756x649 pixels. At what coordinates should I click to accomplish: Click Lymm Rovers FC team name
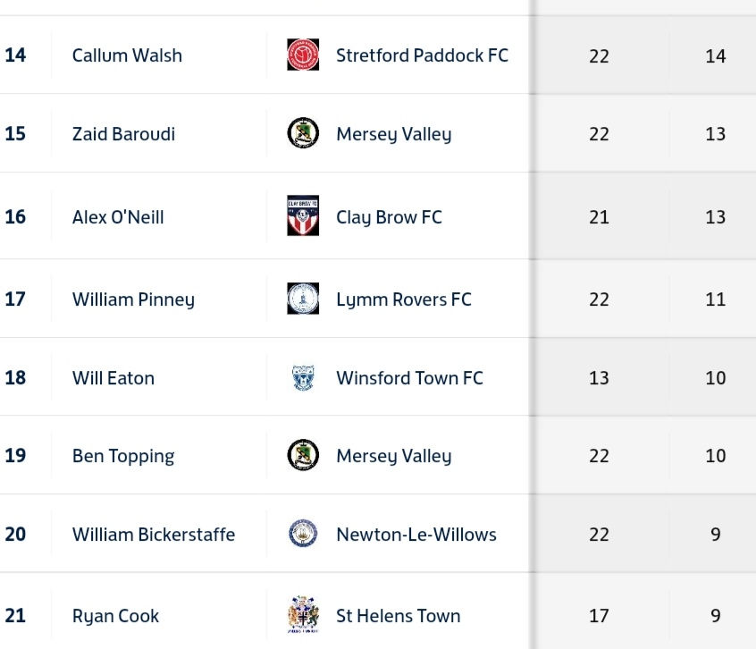[403, 299]
